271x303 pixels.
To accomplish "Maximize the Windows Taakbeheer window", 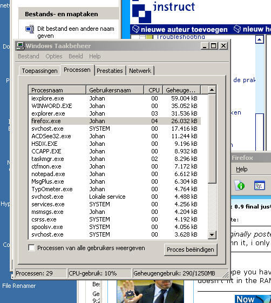I will pyautogui.click(x=213, y=46).
